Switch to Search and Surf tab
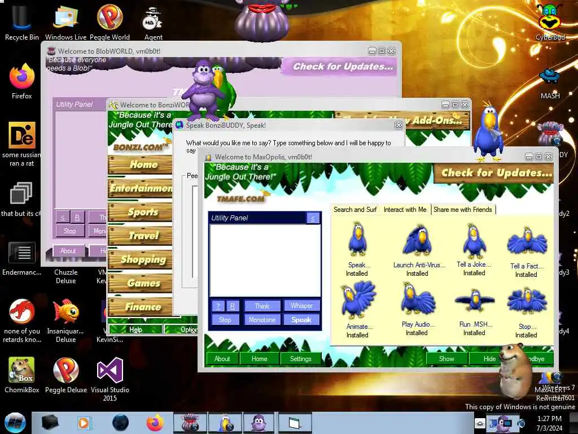 (x=355, y=210)
